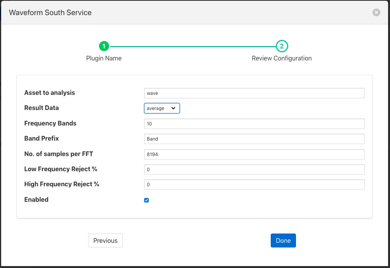Close the Waveform South Service dialog
390x268 pixels.
point(376,12)
